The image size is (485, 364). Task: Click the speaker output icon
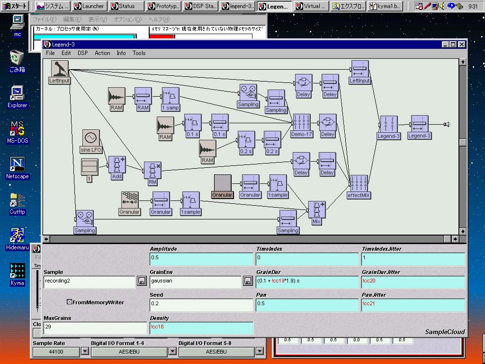pyautogui.click(x=446, y=124)
